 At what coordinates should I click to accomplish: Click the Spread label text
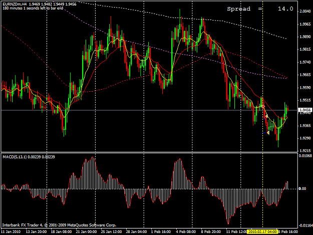[238, 9]
